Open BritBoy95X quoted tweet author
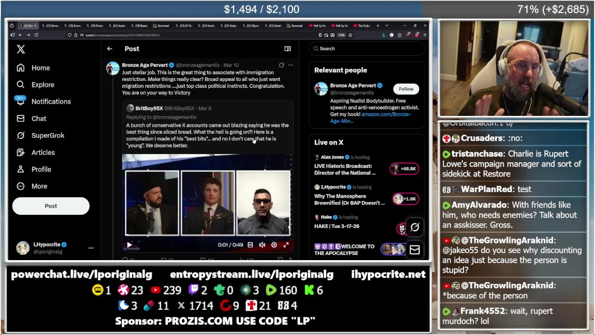Image resolution: width=595 pixels, height=335 pixels. point(149,108)
